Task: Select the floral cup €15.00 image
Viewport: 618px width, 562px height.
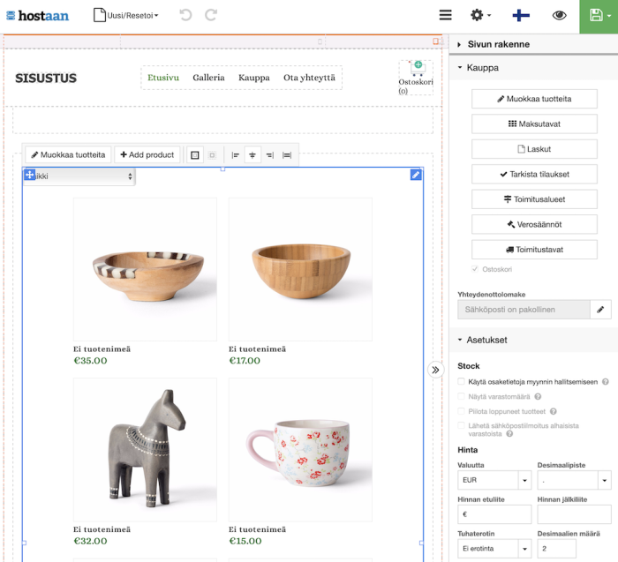Action: [x=300, y=450]
